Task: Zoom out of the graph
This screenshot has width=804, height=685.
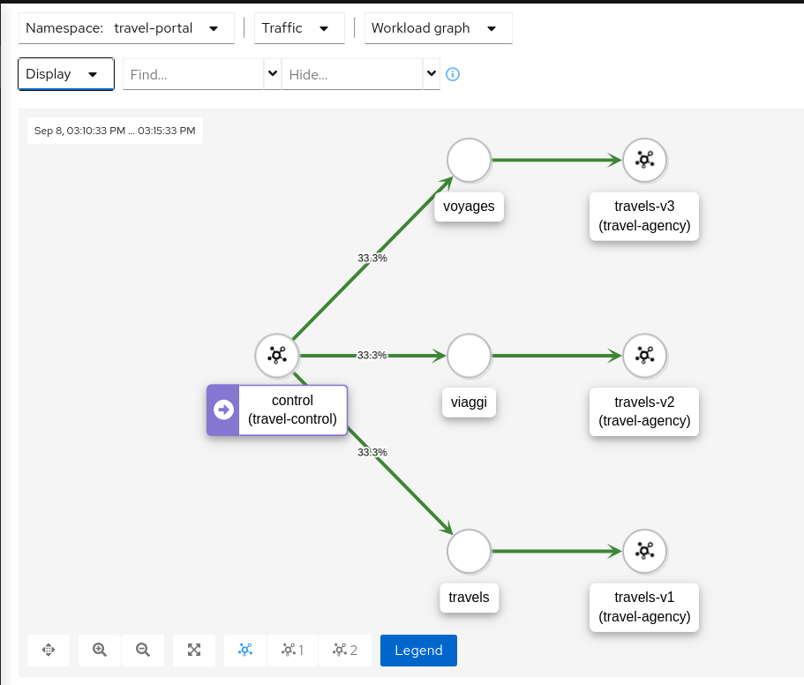Action: pyautogui.click(x=143, y=650)
